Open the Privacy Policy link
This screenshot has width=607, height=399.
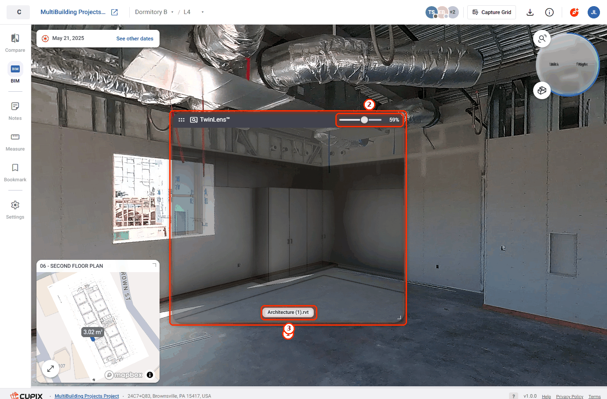click(x=570, y=396)
